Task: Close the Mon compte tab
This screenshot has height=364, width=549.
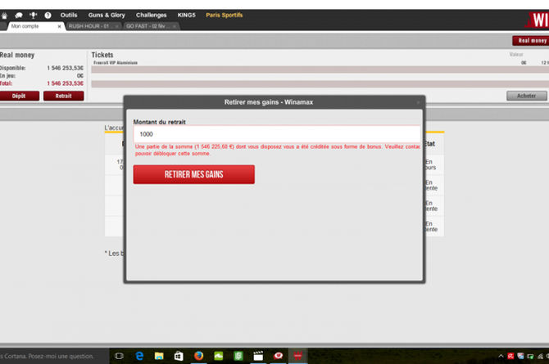Action: (x=59, y=26)
